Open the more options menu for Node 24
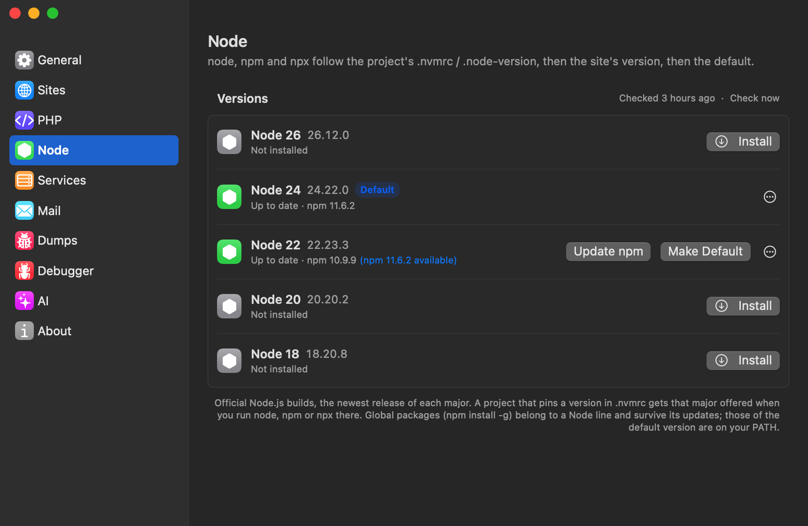 click(x=770, y=197)
